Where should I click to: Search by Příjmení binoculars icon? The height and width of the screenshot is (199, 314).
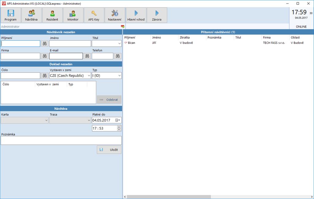click(45, 43)
